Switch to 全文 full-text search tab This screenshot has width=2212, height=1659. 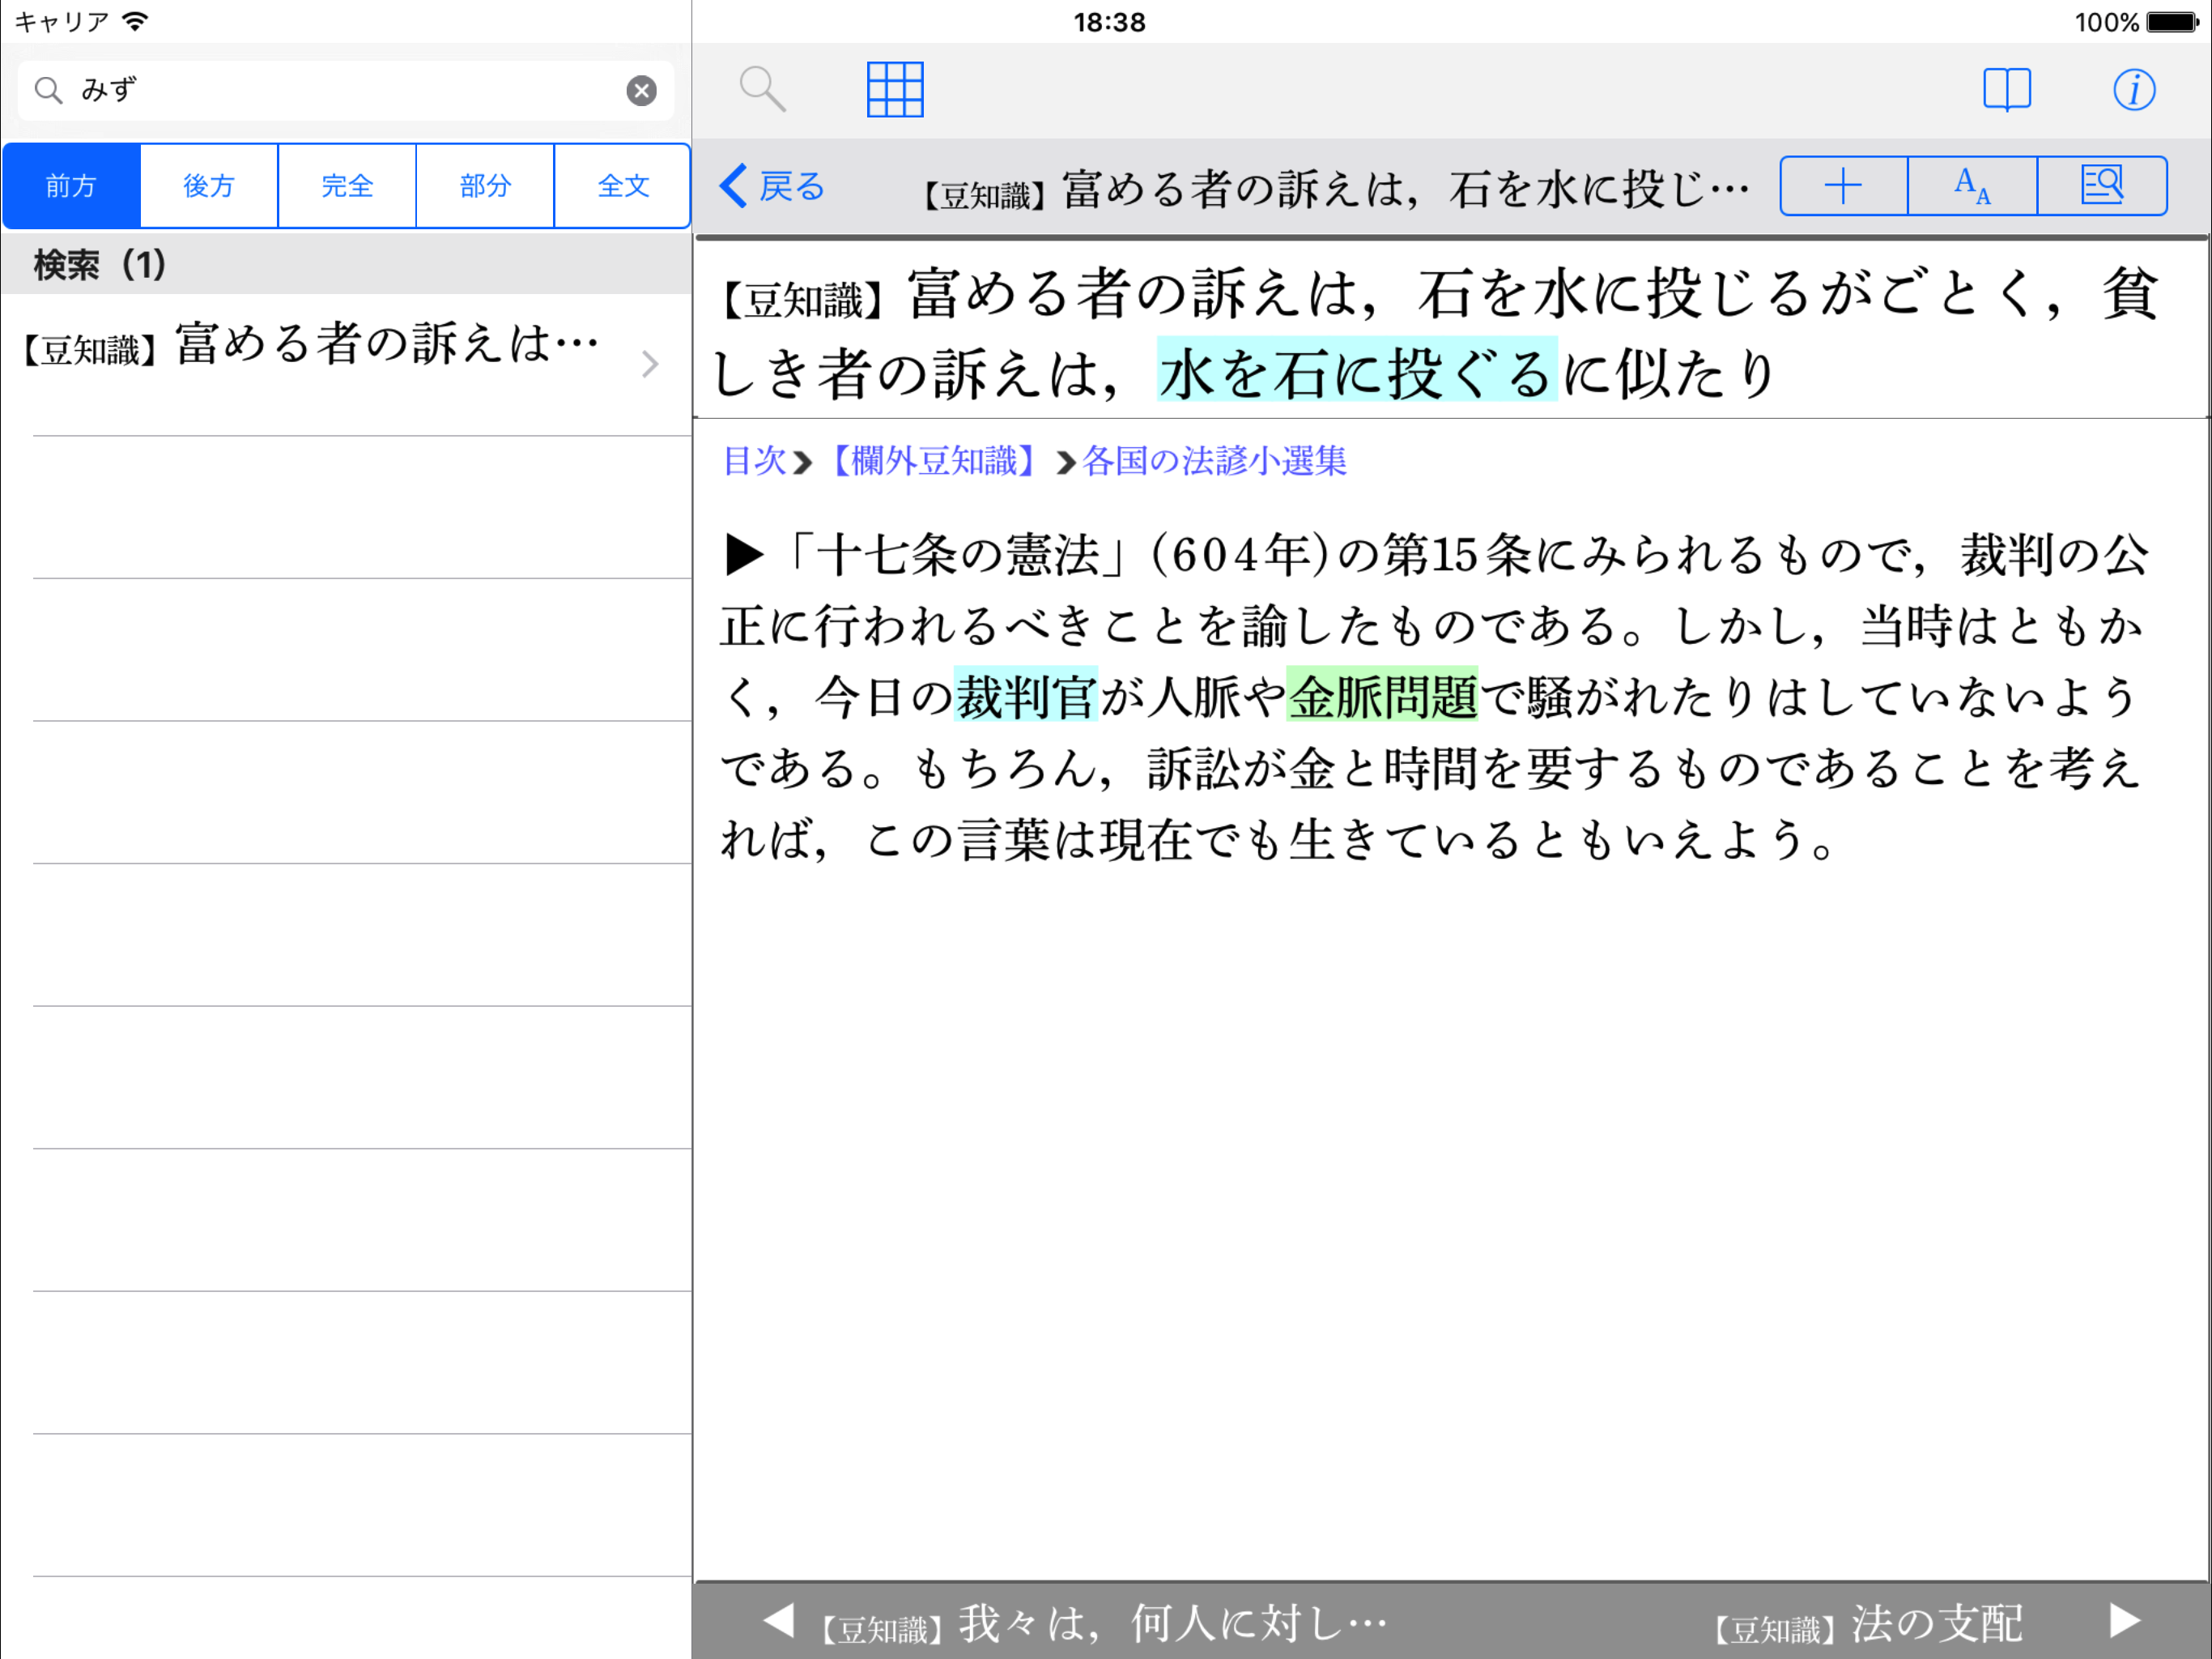click(x=622, y=186)
